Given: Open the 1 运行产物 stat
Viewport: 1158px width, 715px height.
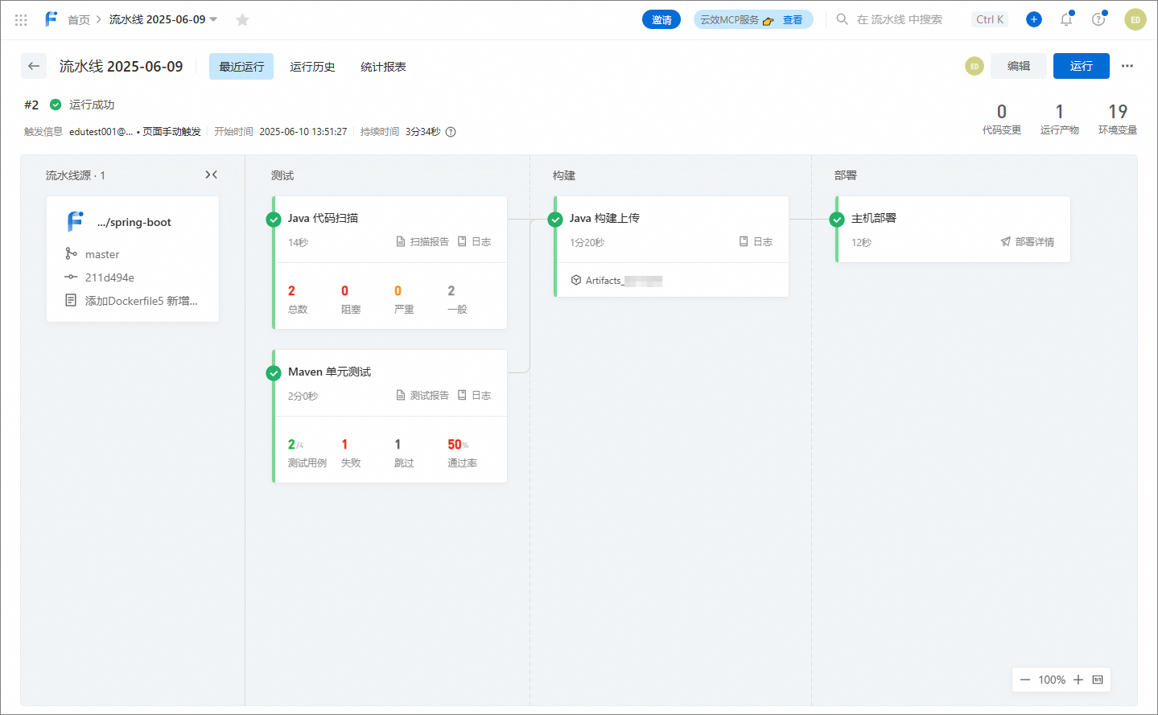Looking at the screenshot, I should coord(1059,118).
